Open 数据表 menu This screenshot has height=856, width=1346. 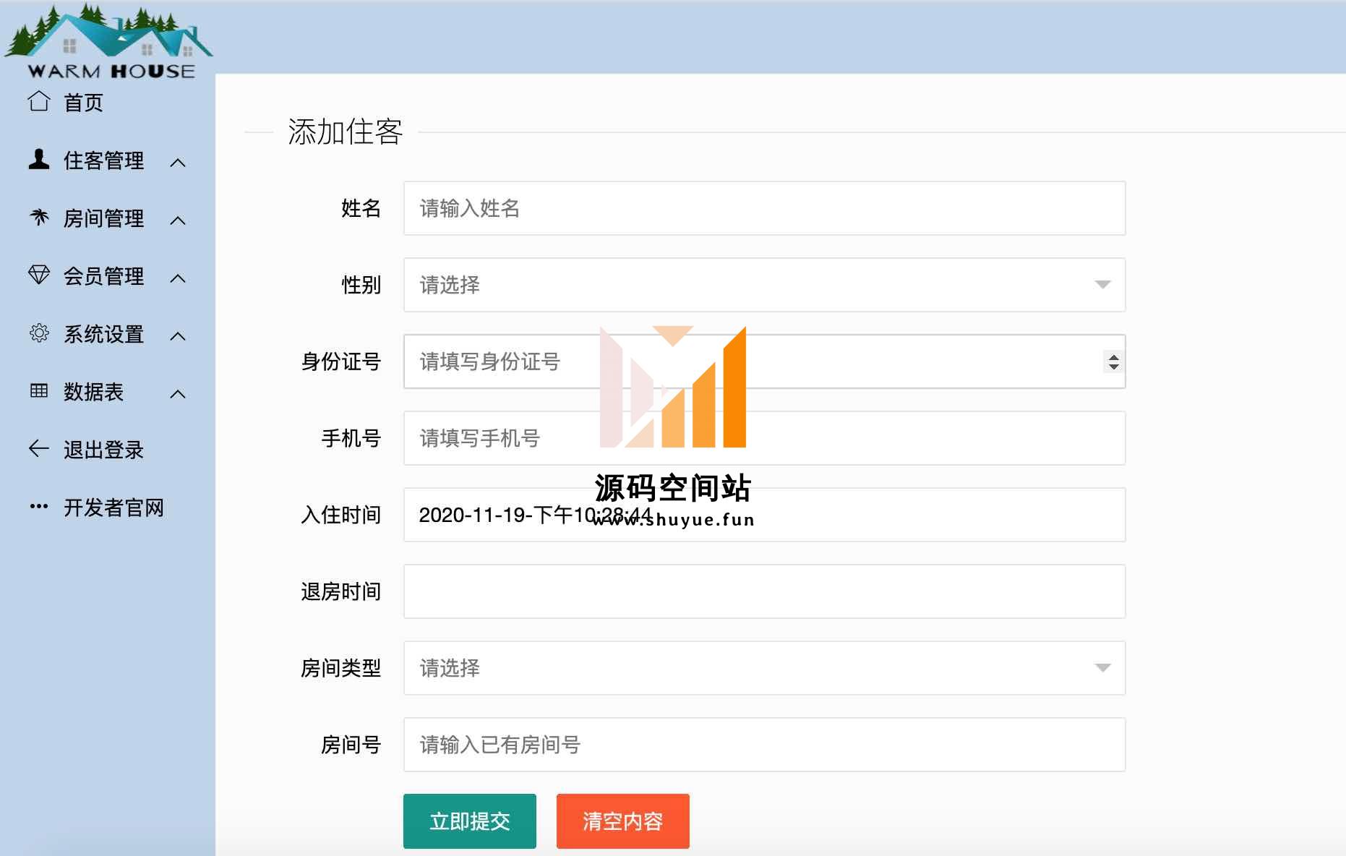coord(94,391)
